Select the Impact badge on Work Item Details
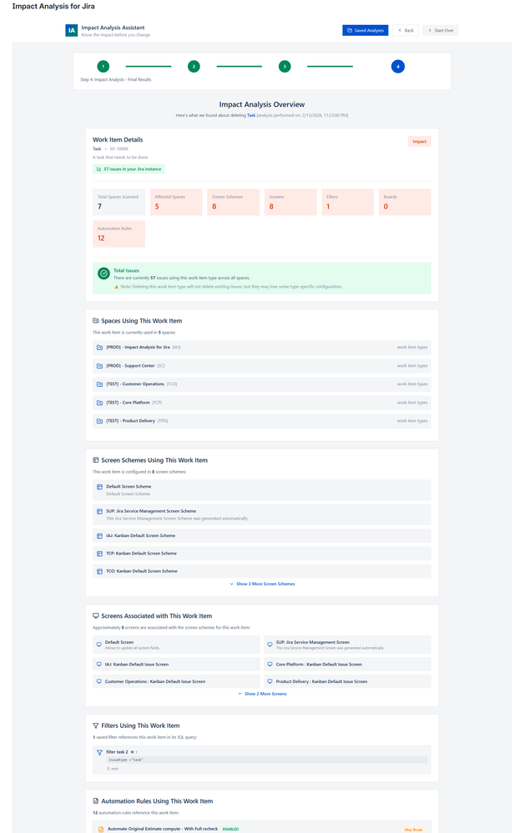 pyautogui.click(x=419, y=142)
